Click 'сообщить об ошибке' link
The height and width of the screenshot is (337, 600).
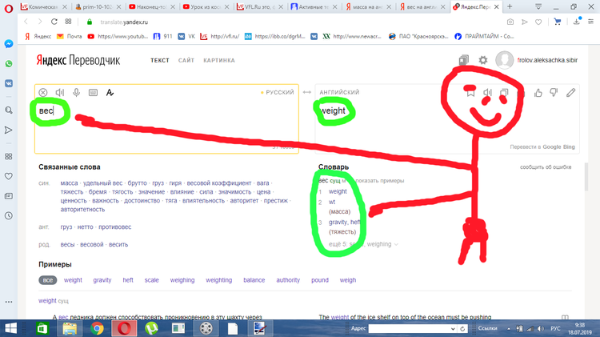pyautogui.click(x=546, y=167)
